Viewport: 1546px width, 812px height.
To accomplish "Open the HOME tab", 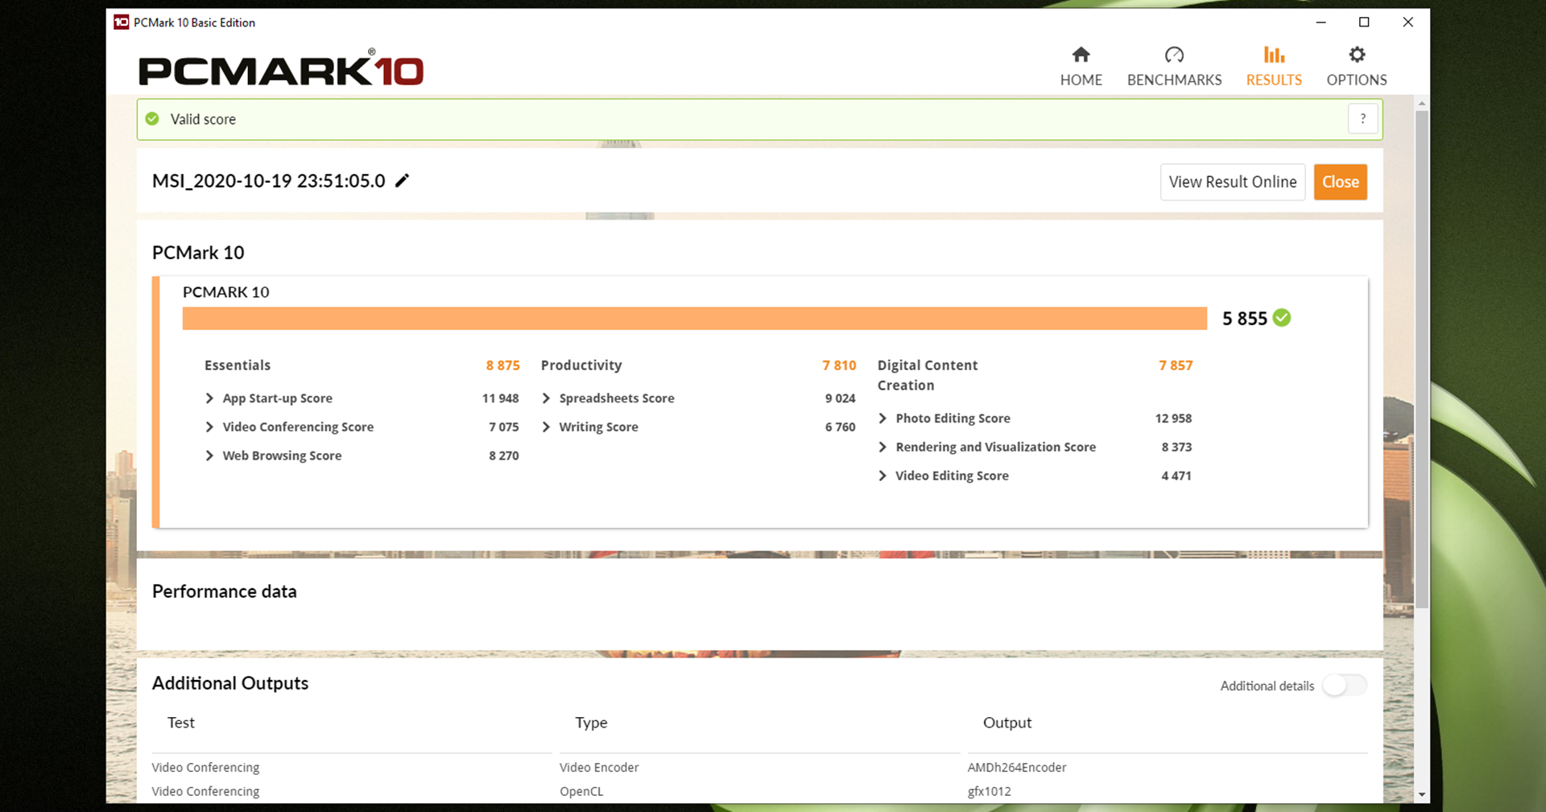I will (x=1081, y=67).
